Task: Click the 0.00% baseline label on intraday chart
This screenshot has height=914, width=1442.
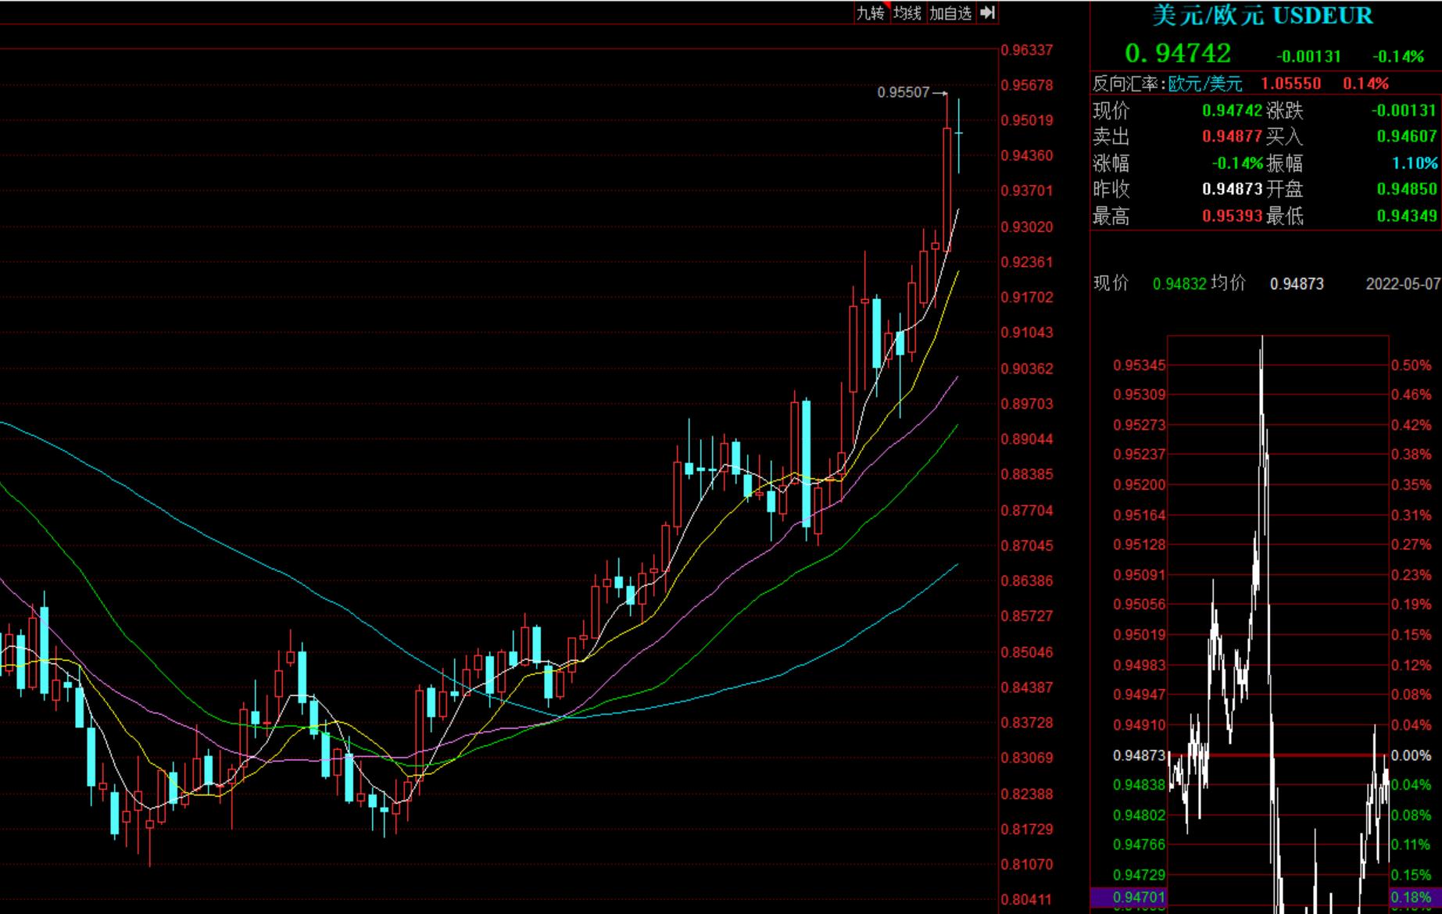Action: (x=1412, y=755)
